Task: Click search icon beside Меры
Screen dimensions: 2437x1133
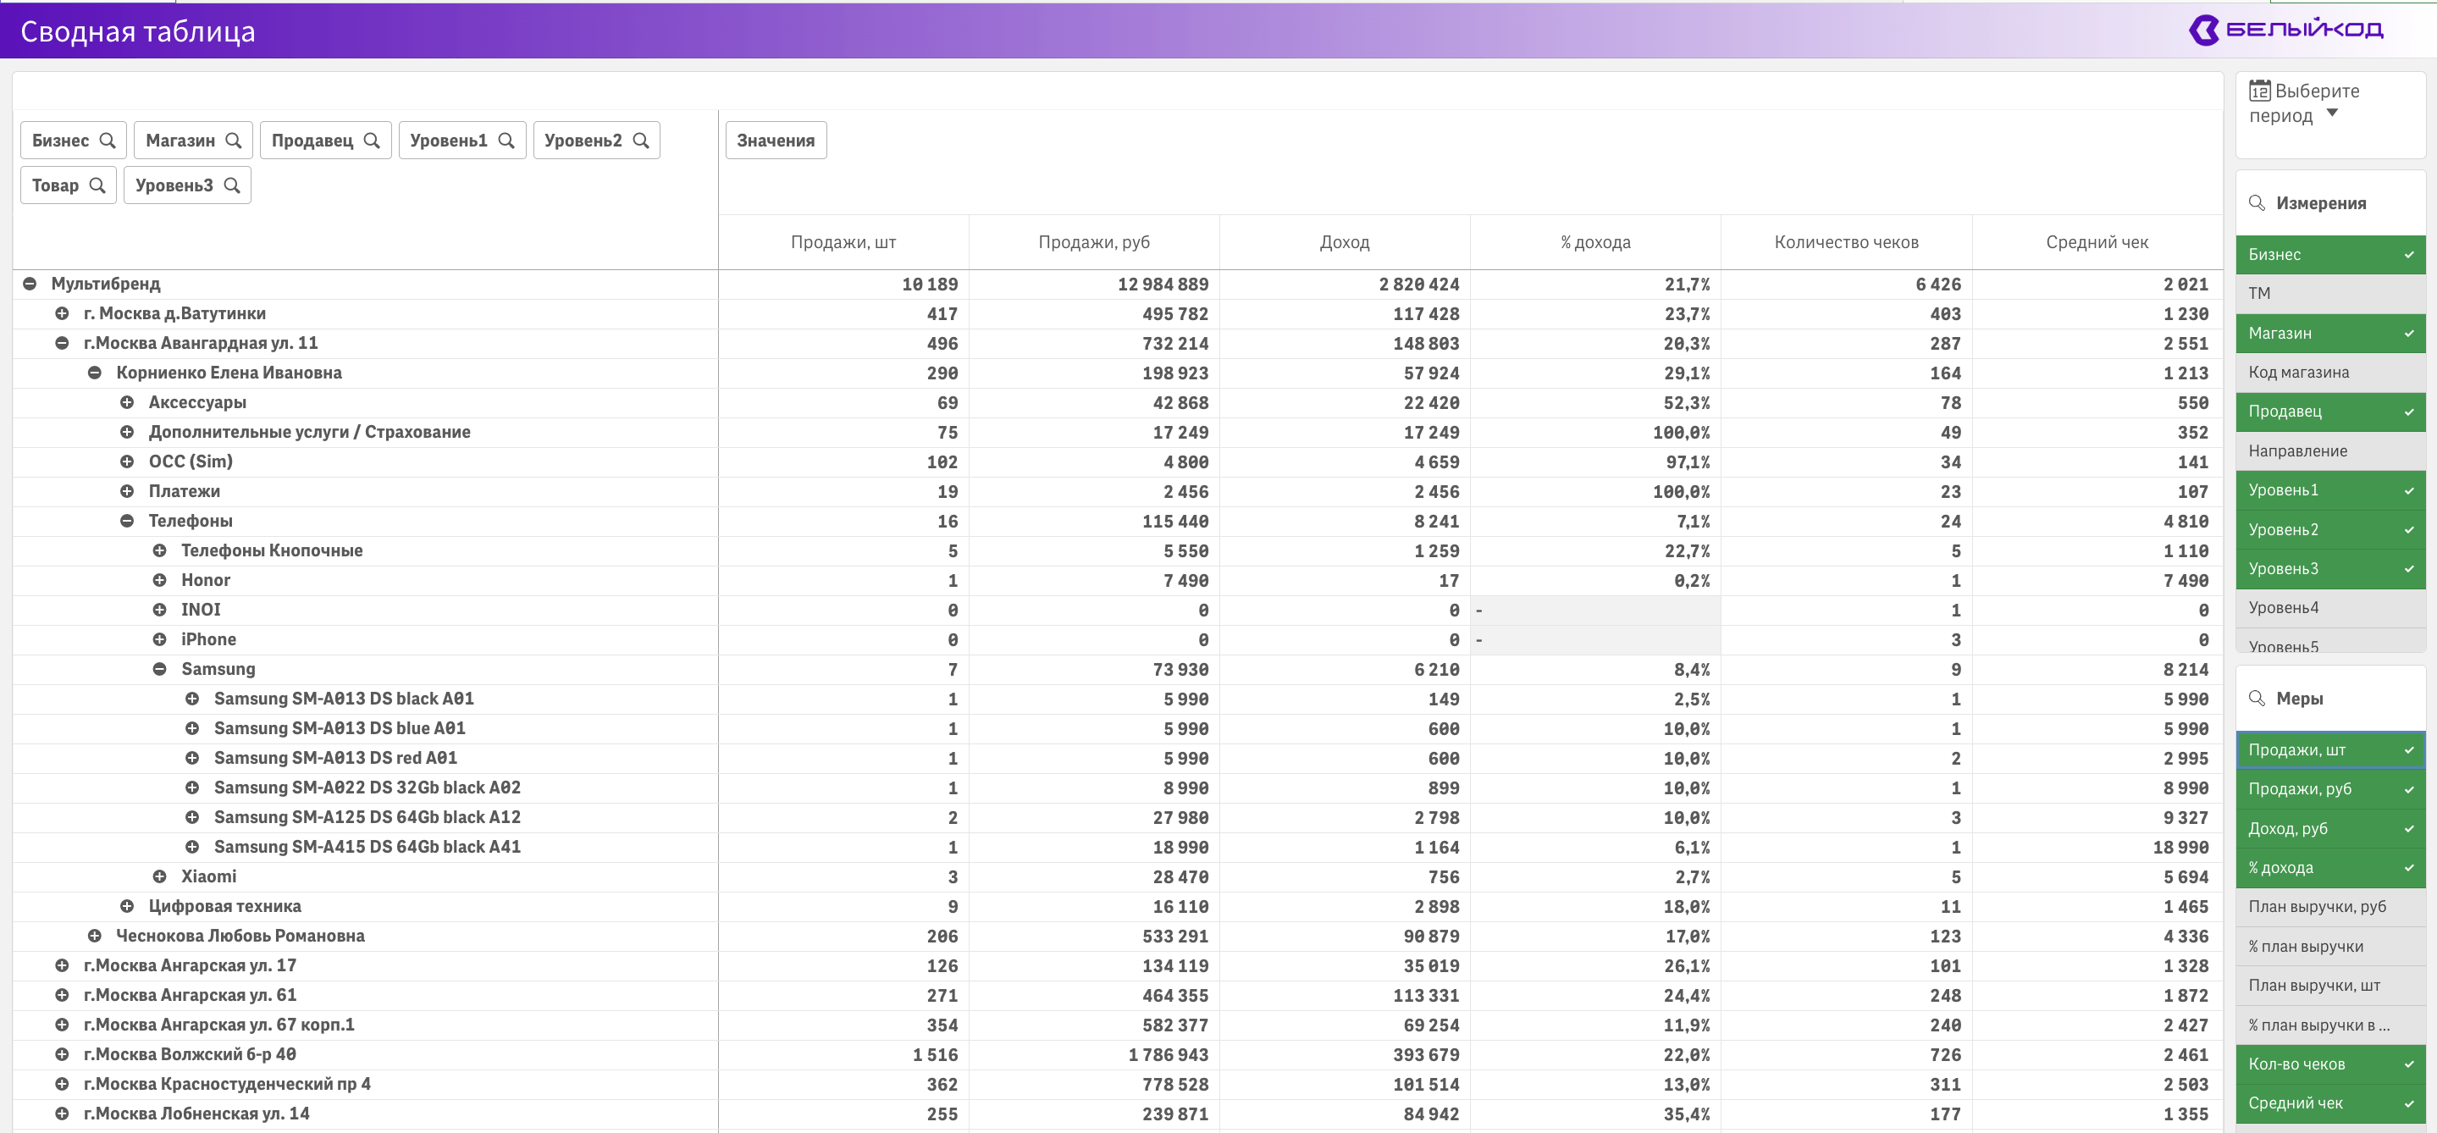Action: [x=2257, y=698]
